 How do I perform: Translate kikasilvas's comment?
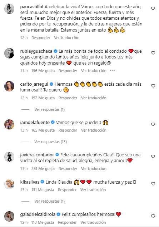click(93, 190)
